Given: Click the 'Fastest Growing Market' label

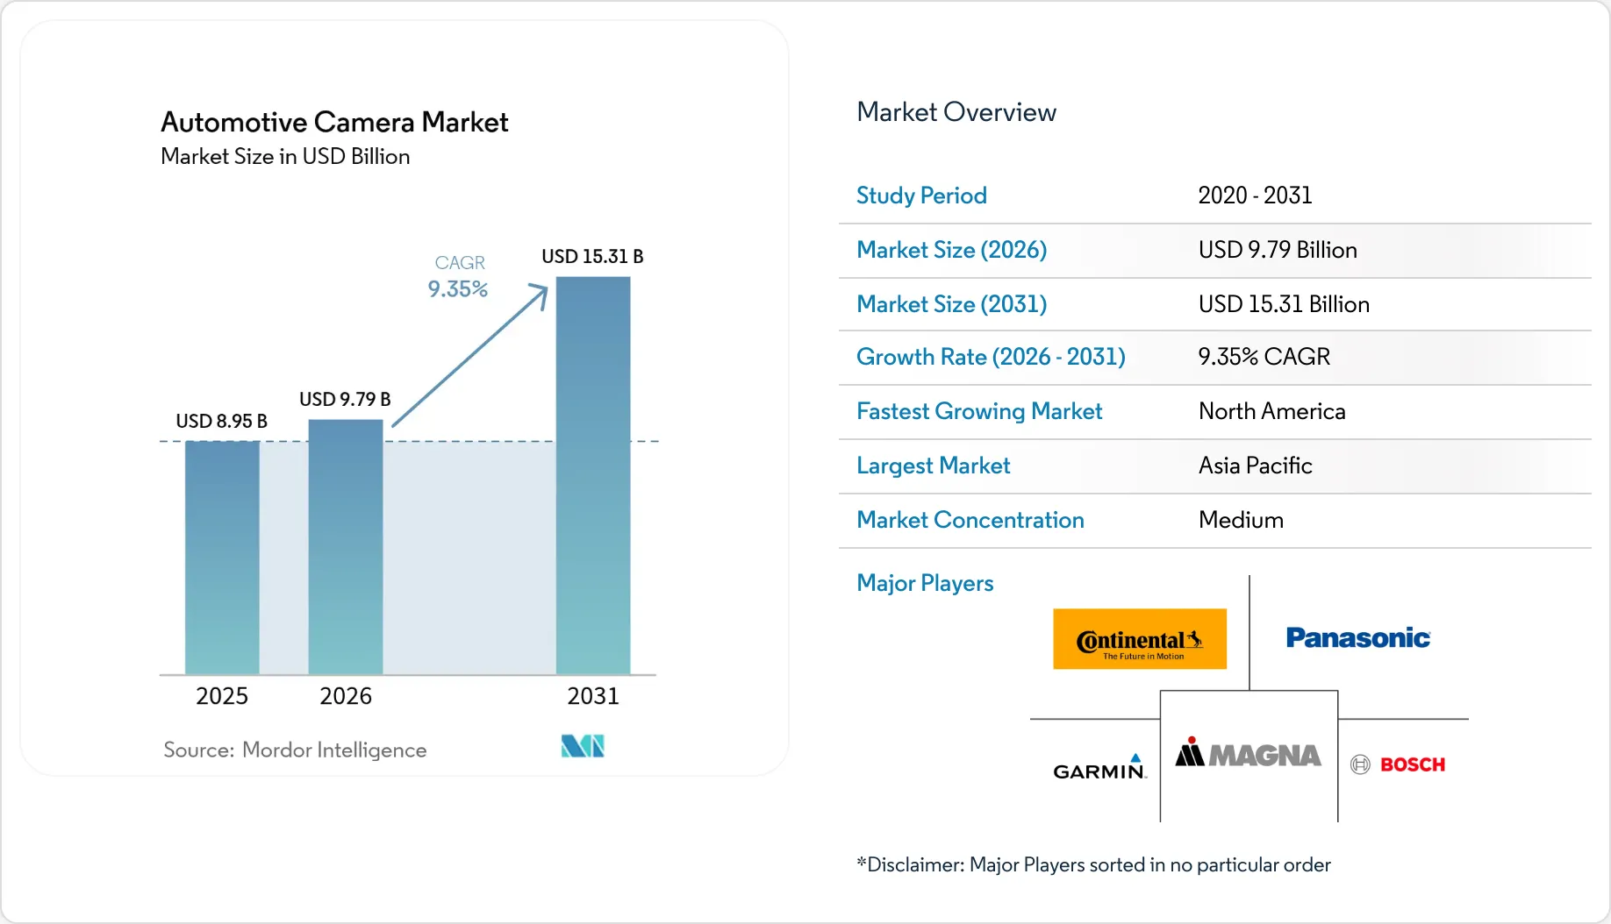Looking at the screenshot, I should [x=979, y=411].
